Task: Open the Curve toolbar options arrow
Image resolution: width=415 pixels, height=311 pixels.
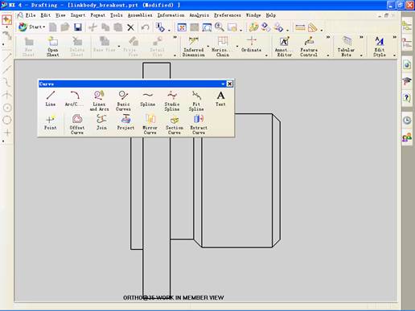Action: 223,84
